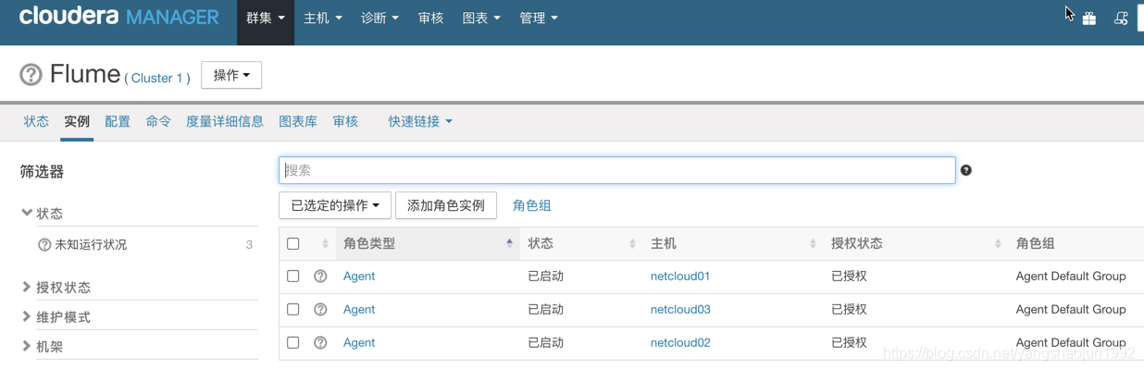Open the running commands icon in header

pyautogui.click(x=1121, y=18)
